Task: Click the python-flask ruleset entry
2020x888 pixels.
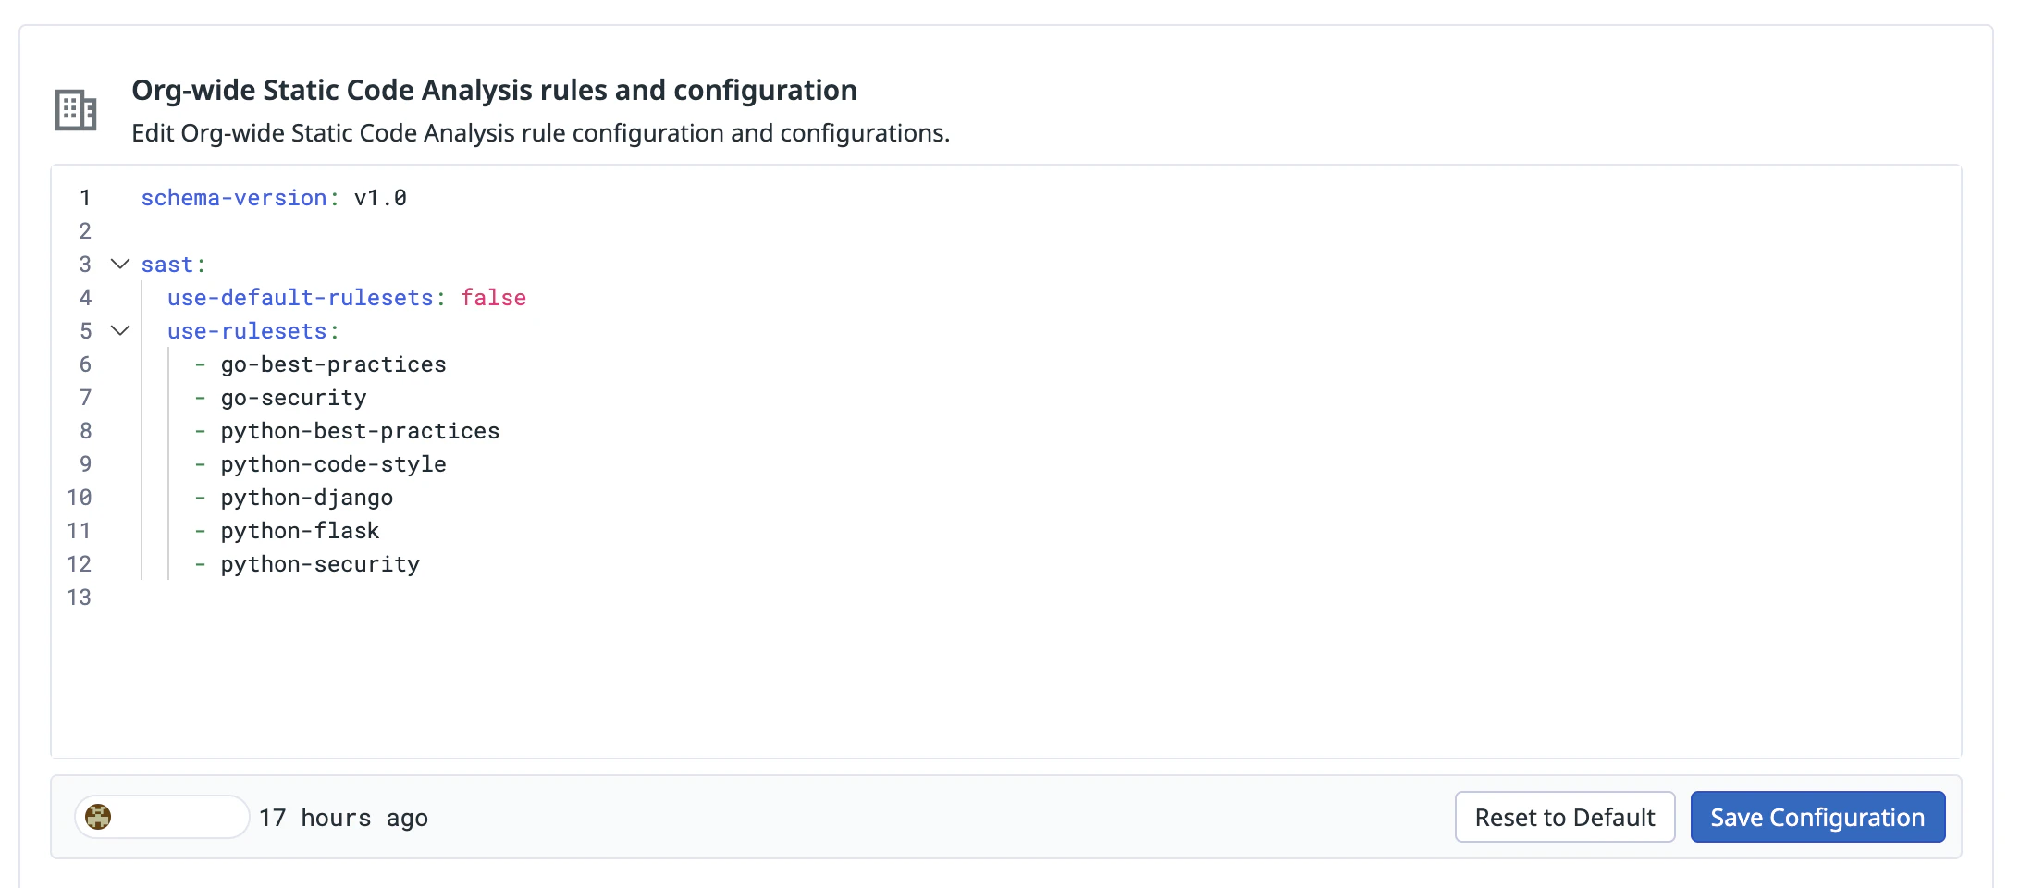Action: click(300, 531)
